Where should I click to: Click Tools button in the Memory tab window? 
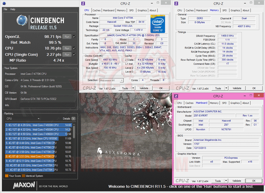point(218,88)
